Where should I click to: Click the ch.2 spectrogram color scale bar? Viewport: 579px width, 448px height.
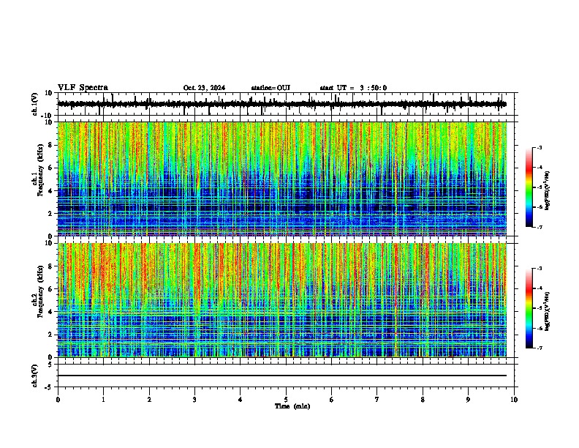[529, 308]
